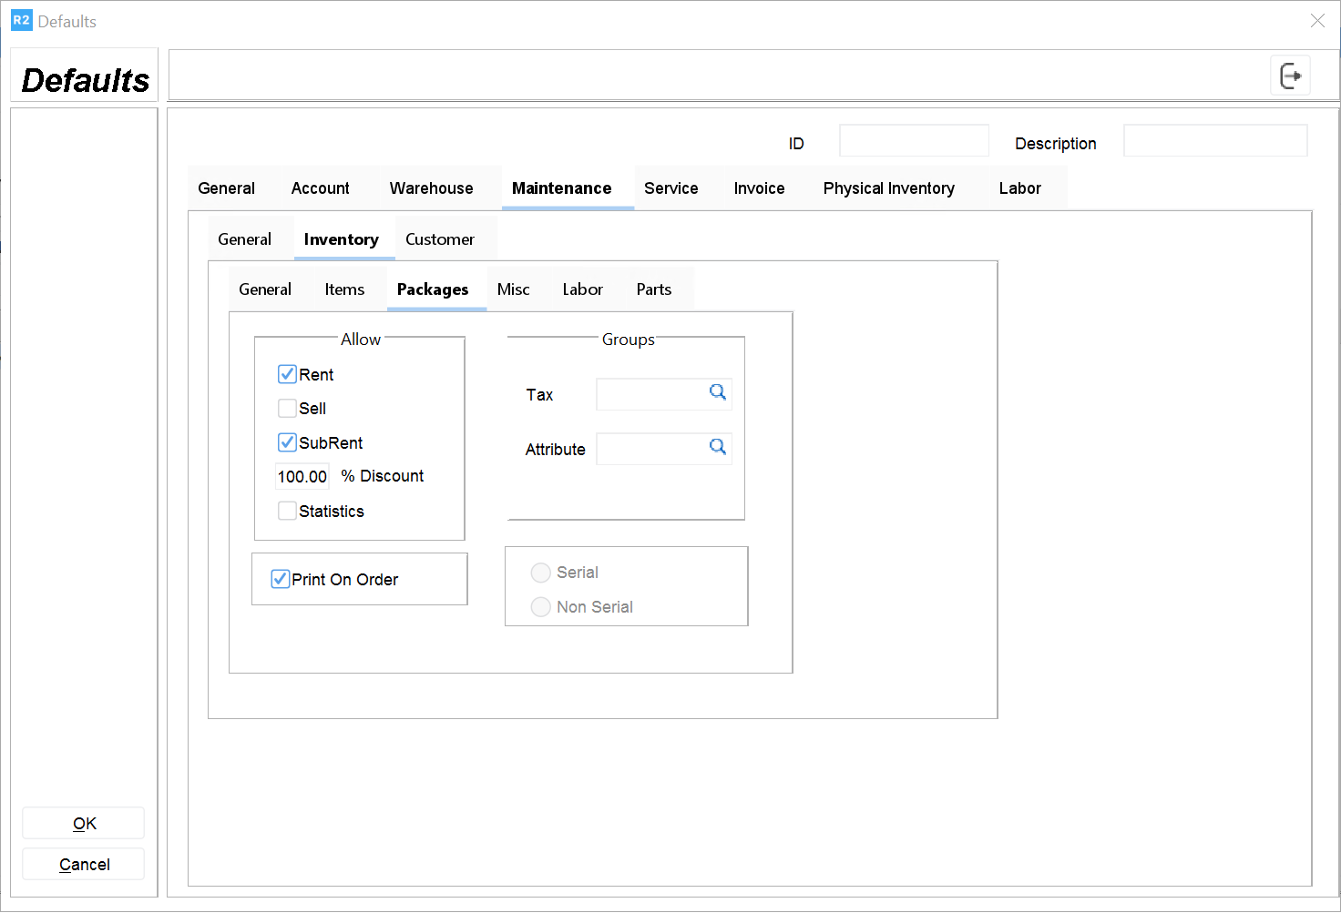Click the Tax group search magnifier
The height and width of the screenshot is (913, 1341).
[x=718, y=392]
